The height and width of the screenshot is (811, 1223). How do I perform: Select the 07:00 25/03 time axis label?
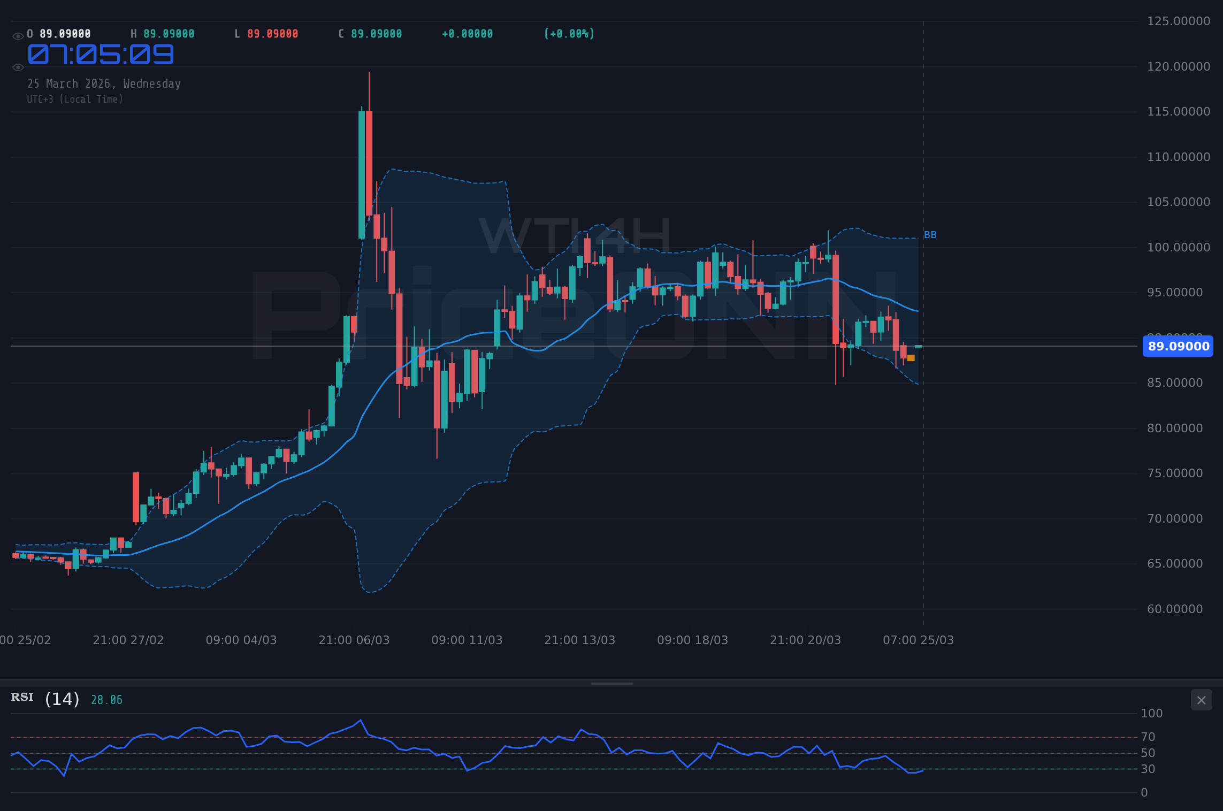tap(919, 639)
